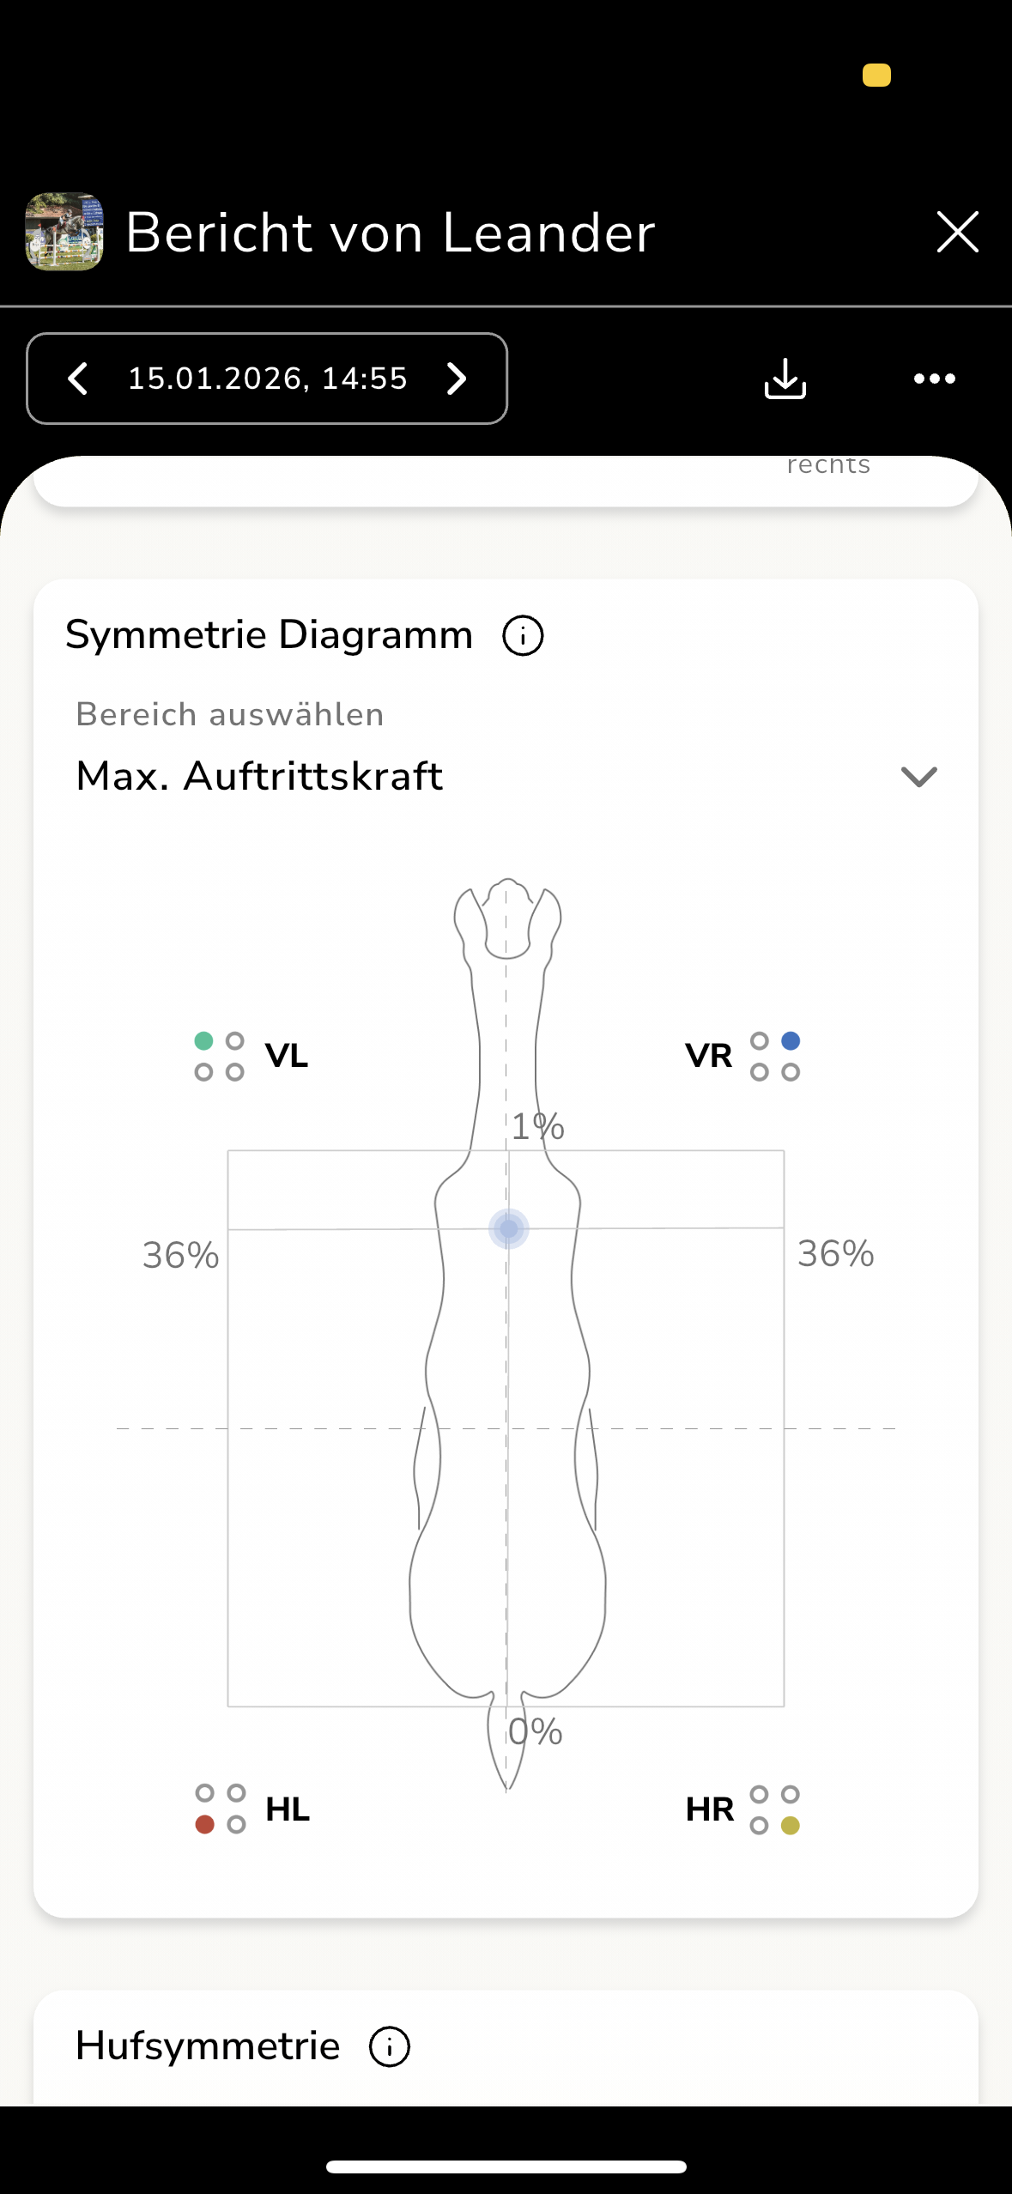1012x2194 pixels.
Task: Tap the Symmetrie Diagramm section title
Action: point(270,635)
